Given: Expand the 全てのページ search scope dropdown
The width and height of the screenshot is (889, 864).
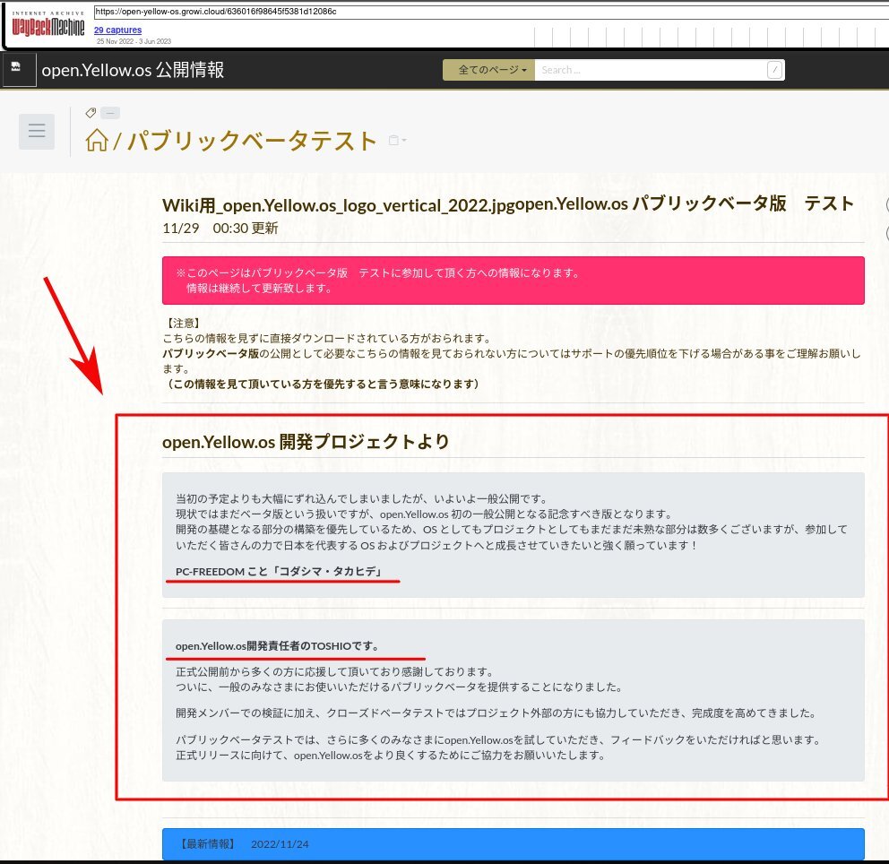Looking at the screenshot, I should (488, 70).
